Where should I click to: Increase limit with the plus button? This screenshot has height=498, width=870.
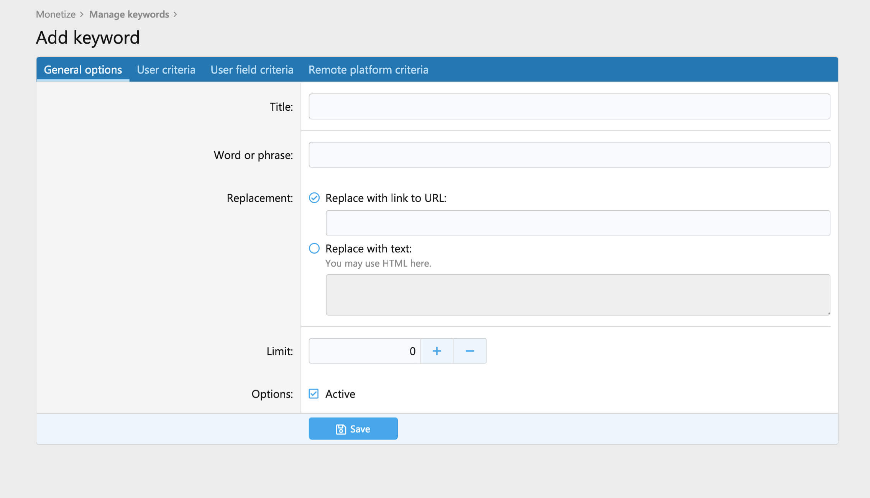pyautogui.click(x=437, y=351)
